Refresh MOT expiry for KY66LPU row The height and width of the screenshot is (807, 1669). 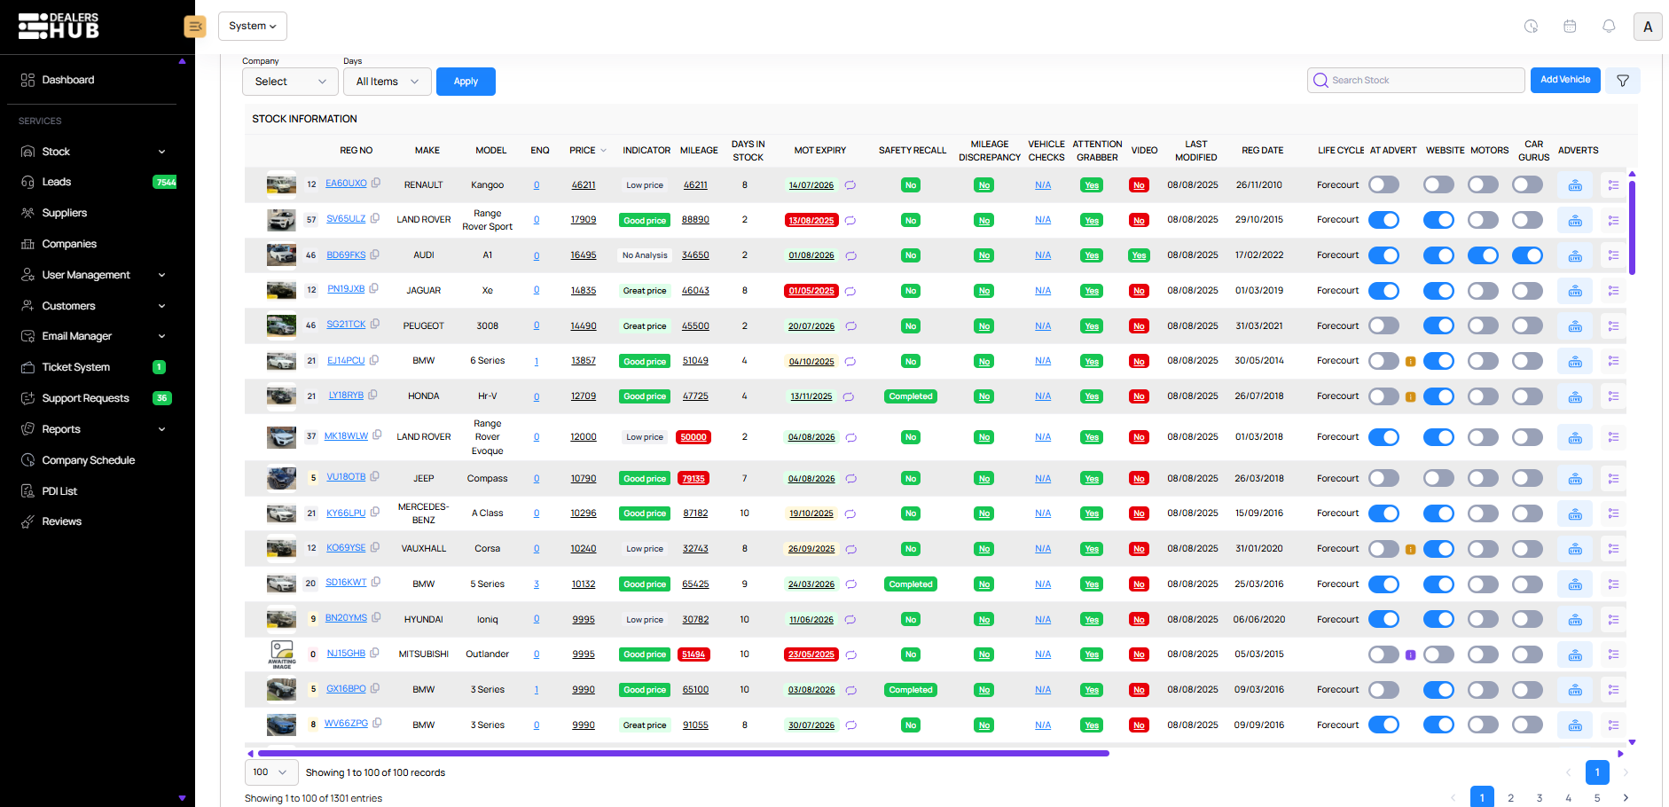click(x=850, y=513)
